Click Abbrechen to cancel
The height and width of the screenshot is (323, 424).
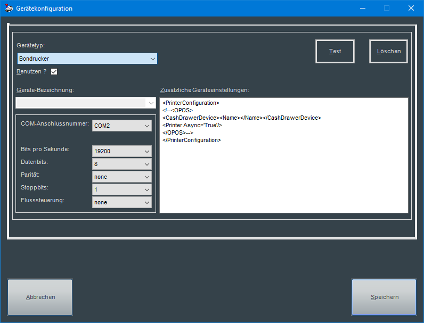coord(40,297)
